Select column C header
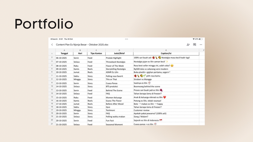 (96, 50)
